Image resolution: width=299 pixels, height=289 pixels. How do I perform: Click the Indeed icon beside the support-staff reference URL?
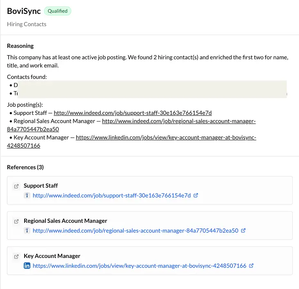click(x=27, y=195)
